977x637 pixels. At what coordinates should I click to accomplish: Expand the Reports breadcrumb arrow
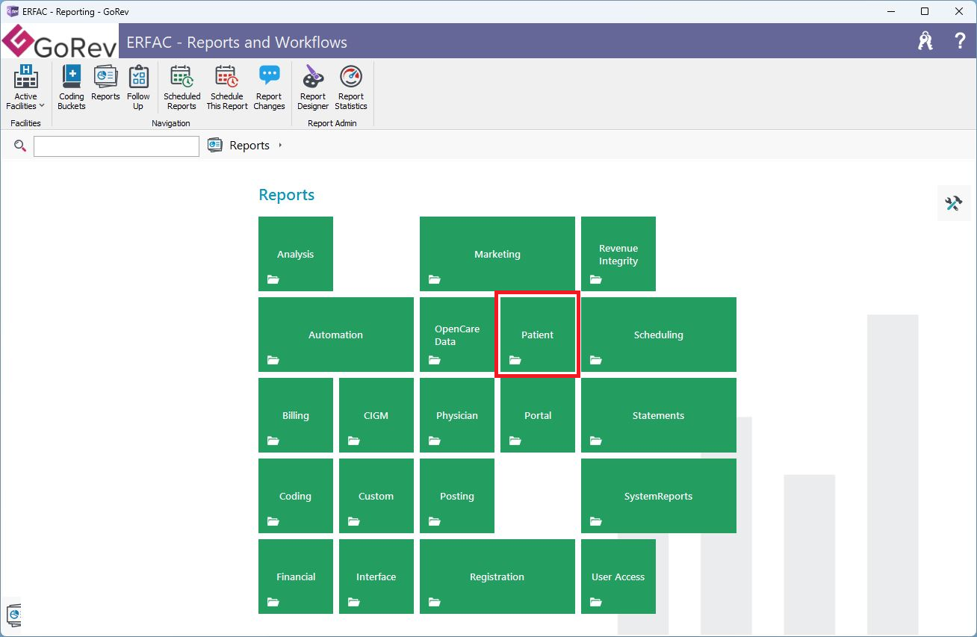point(280,146)
